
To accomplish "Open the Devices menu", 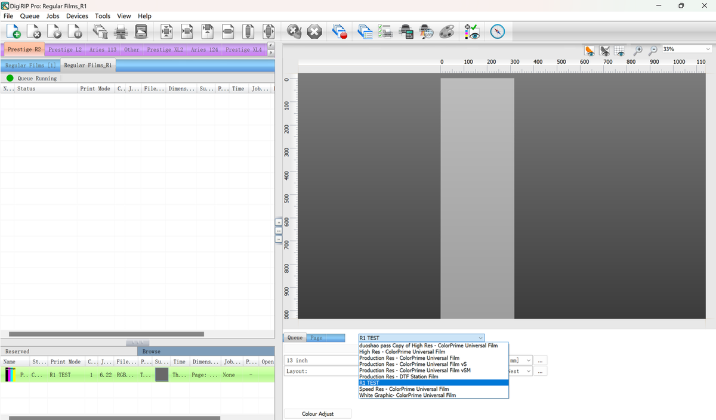I will click(77, 16).
